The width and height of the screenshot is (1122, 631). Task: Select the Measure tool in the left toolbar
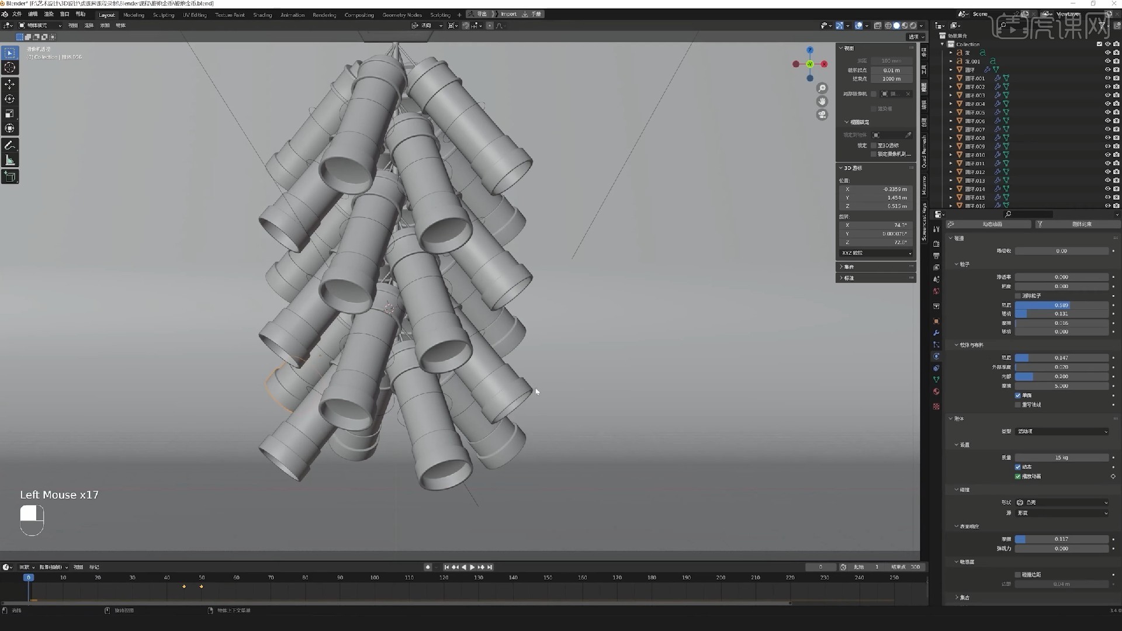point(10,160)
